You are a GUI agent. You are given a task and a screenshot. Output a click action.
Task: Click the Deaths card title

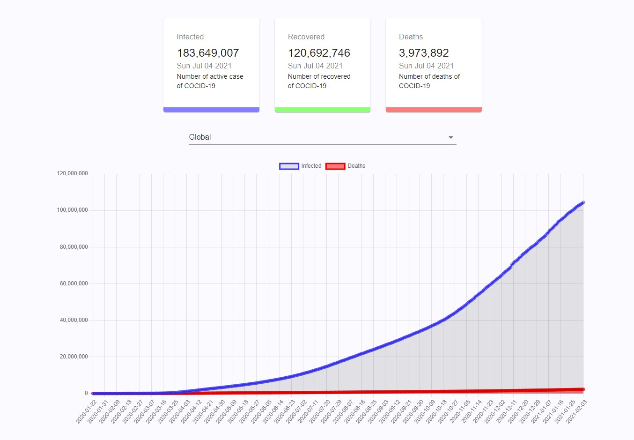(411, 37)
